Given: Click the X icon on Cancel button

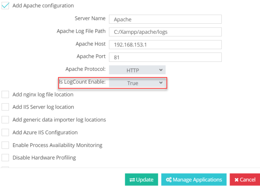Looking at the screenshot, I should [x=236, y=180].
